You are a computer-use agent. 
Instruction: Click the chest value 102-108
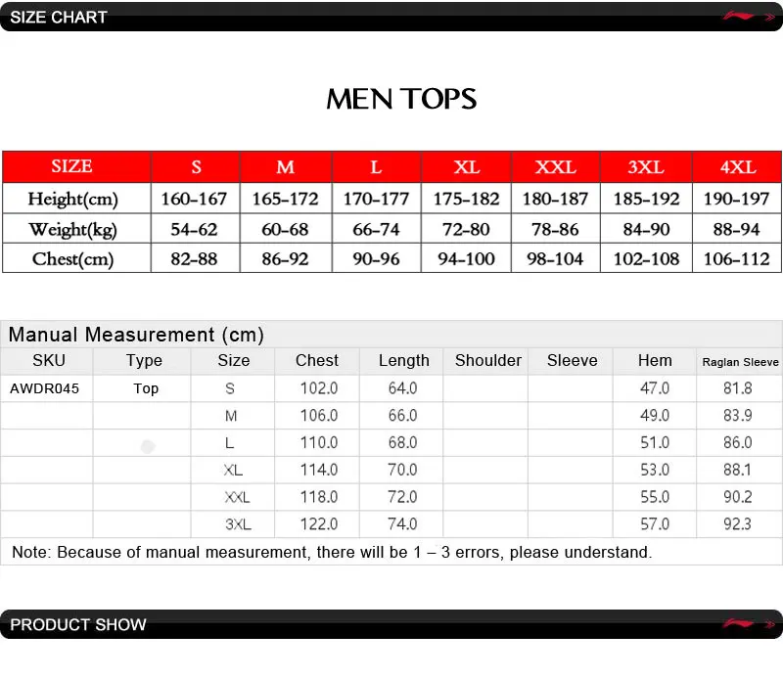(646, 258)
